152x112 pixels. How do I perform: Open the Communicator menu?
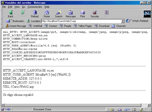pyautogui.click(x=35, y=7)
